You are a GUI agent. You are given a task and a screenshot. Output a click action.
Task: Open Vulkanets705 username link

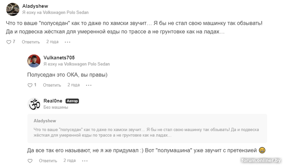(x=59, y=58)
